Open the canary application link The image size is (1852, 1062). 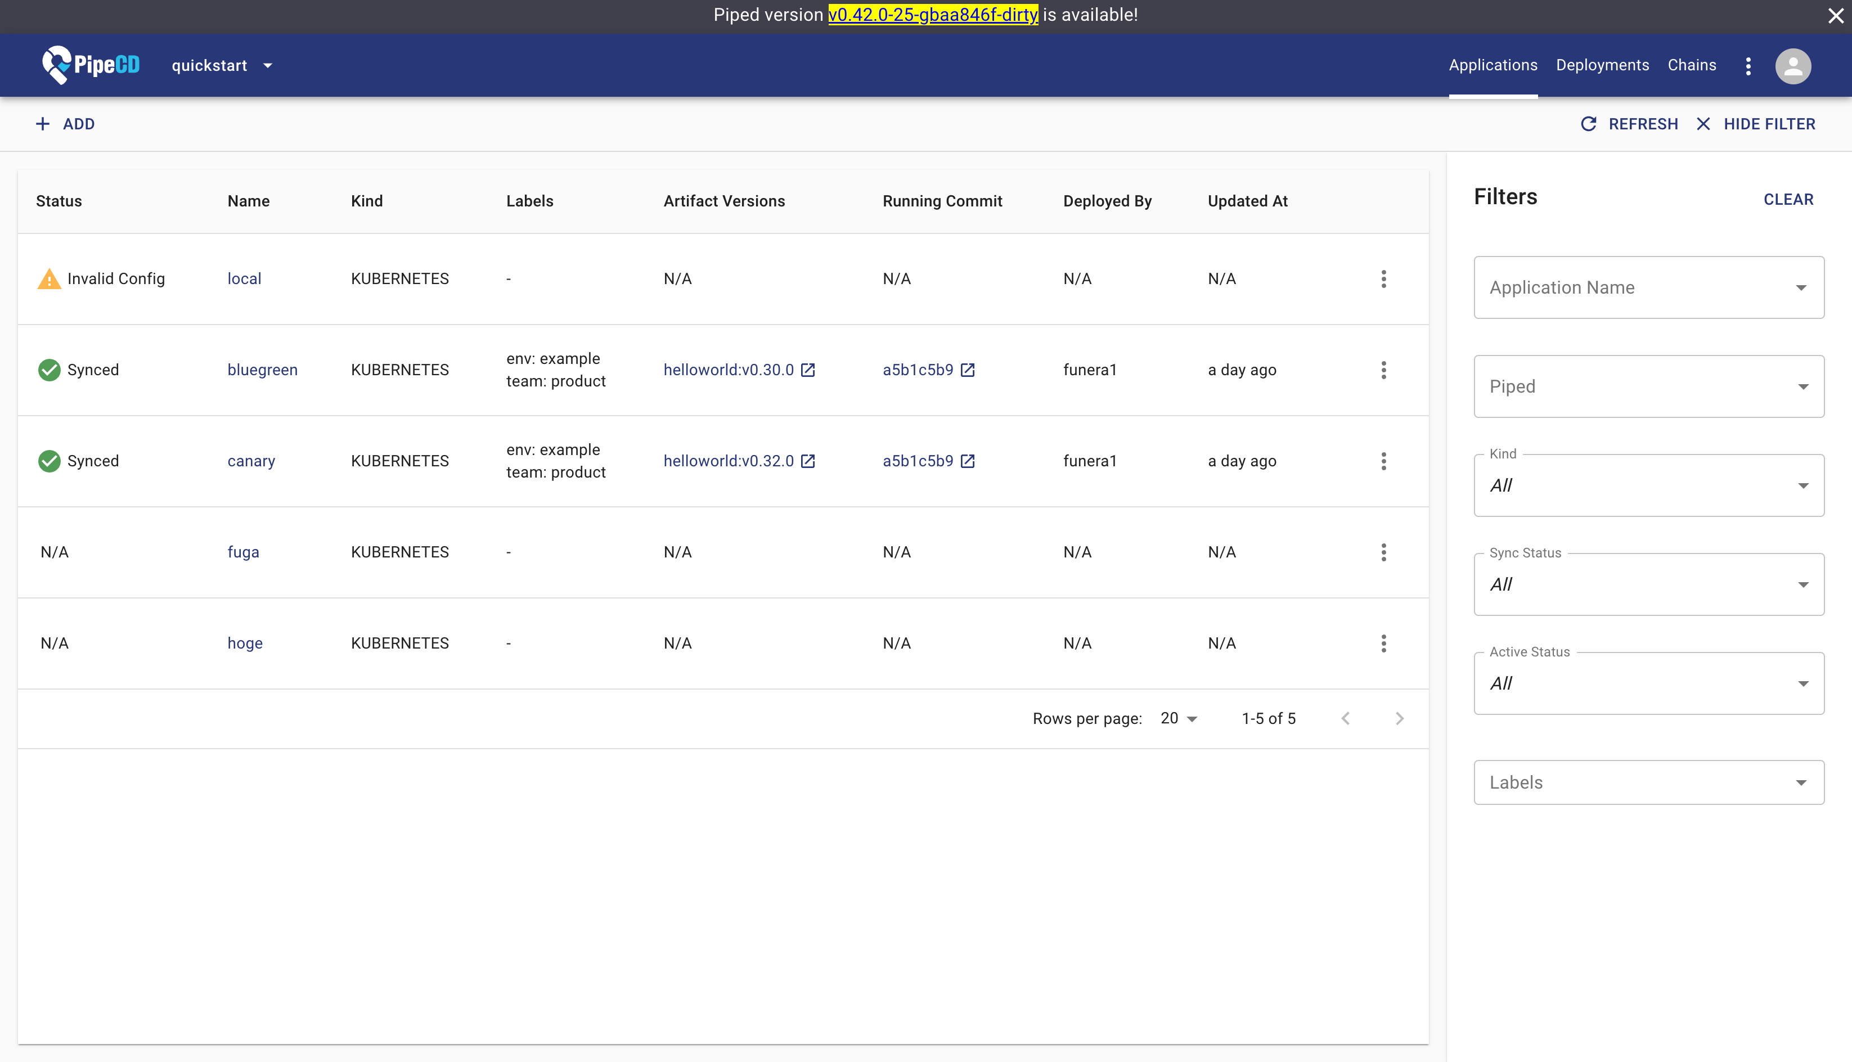(x=251, y=461)
